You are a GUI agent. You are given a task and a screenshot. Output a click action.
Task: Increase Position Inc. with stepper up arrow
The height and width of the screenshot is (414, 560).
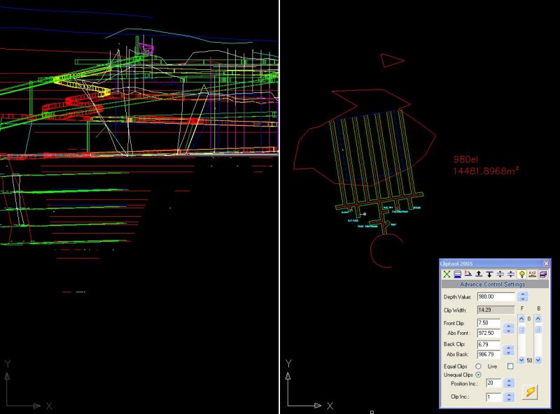pos(509,381)
